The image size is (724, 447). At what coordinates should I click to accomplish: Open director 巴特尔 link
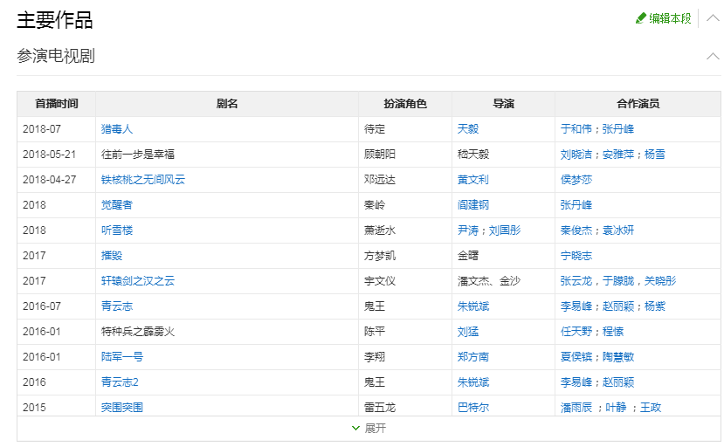click(x=472, y=408)
